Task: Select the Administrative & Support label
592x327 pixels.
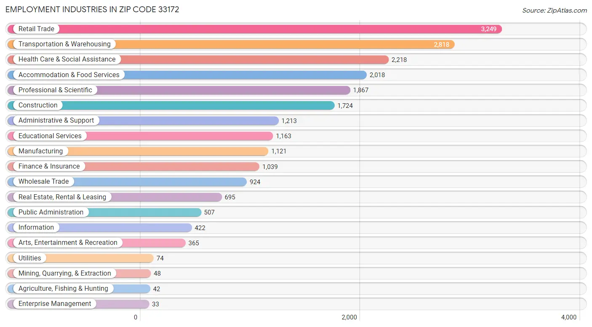Action: point(56,121)
